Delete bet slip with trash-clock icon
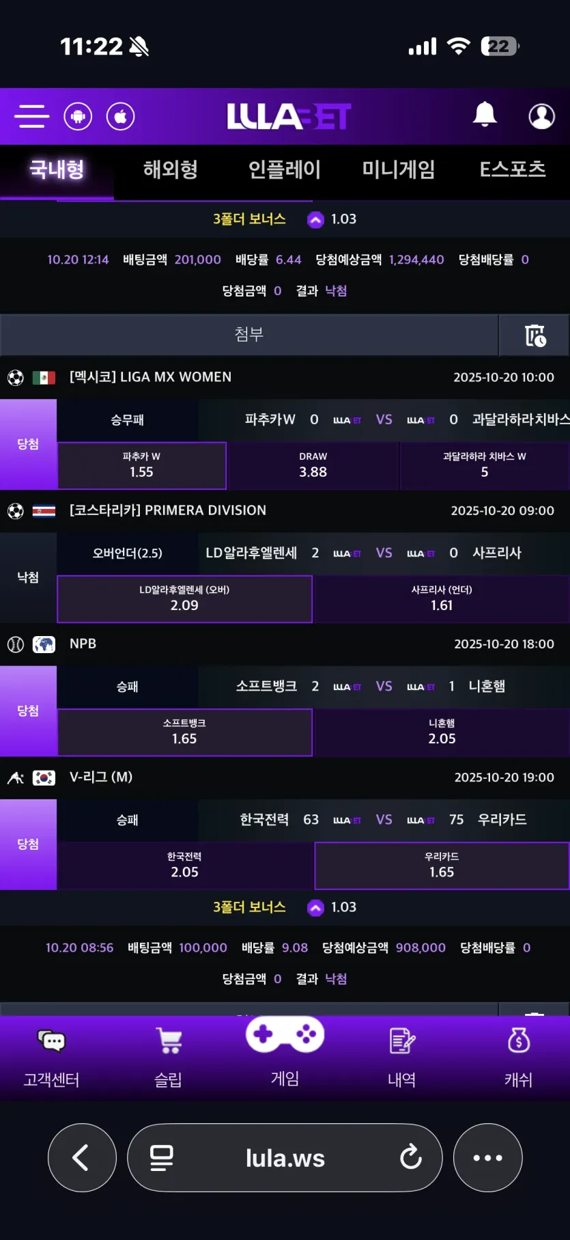The height and width of the screenshot is (1240, 570). (535, 335)
